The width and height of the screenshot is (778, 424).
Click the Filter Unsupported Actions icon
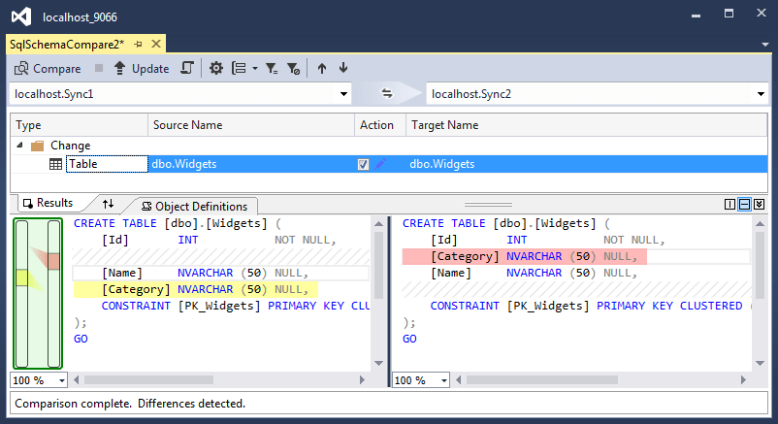point(293,68)
